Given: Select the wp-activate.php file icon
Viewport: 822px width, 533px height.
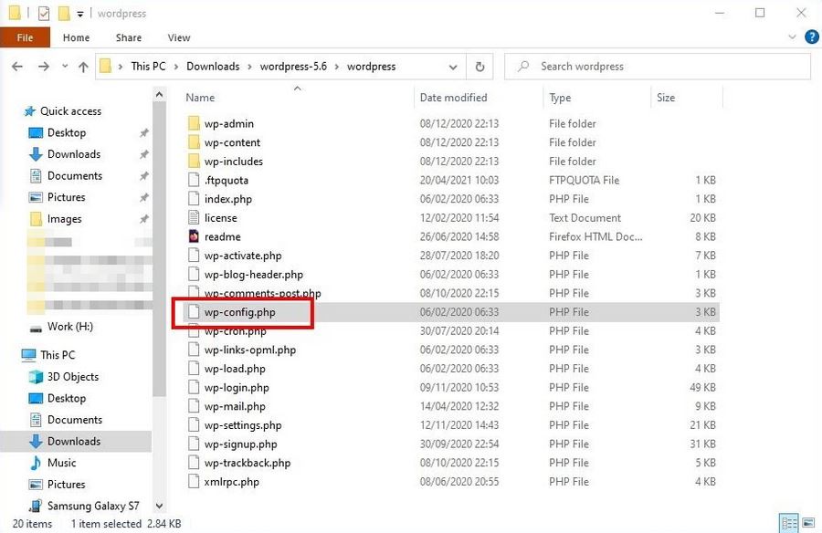Looking at the screenshot, I should click(194, 256).
